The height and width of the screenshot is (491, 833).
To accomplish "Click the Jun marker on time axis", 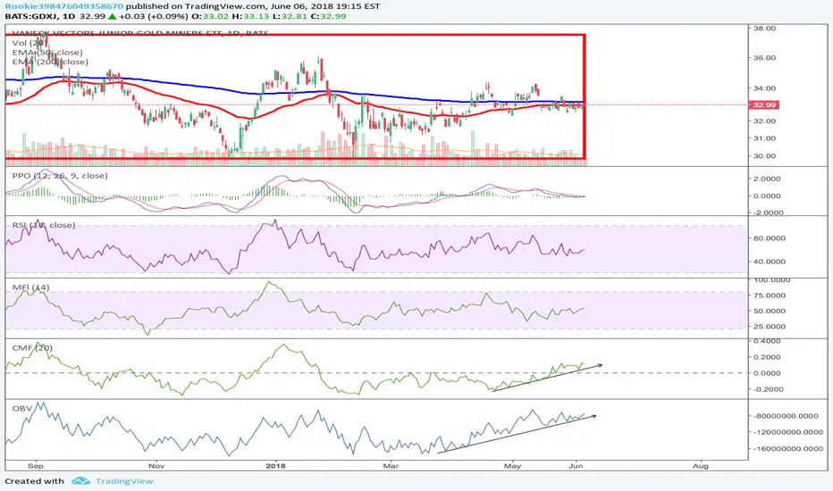I will [576, 466].
